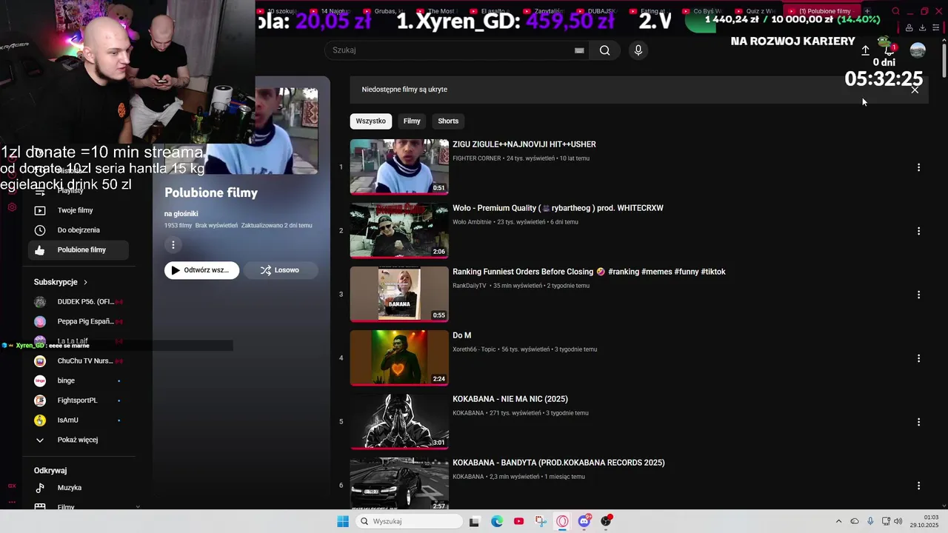Show hidden system tray icons chevron
Screen dimensions: 948x533
click(838, 521)
